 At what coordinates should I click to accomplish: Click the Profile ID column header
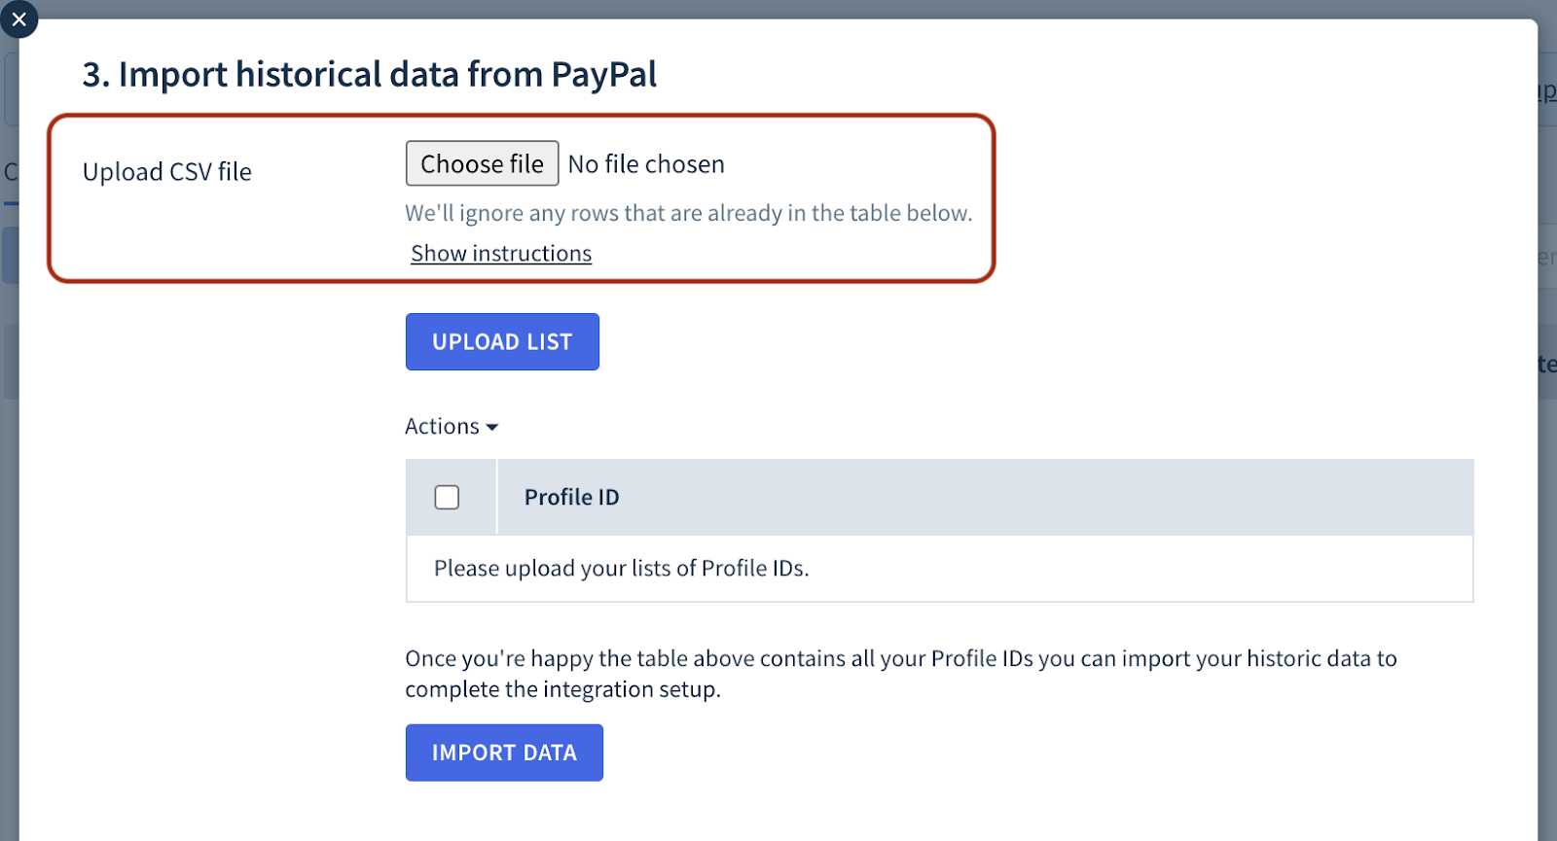pyautogui.click(x=571, y=497)
